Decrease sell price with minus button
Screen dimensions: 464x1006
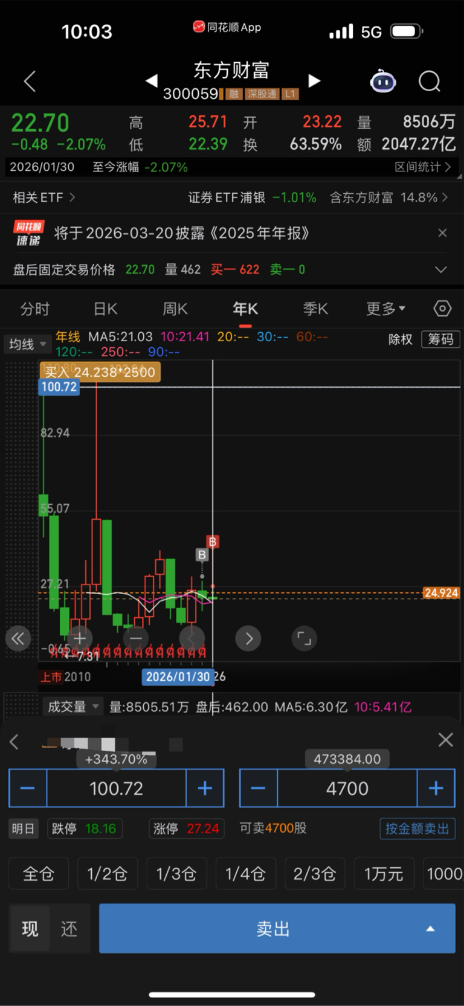[28, 788]
